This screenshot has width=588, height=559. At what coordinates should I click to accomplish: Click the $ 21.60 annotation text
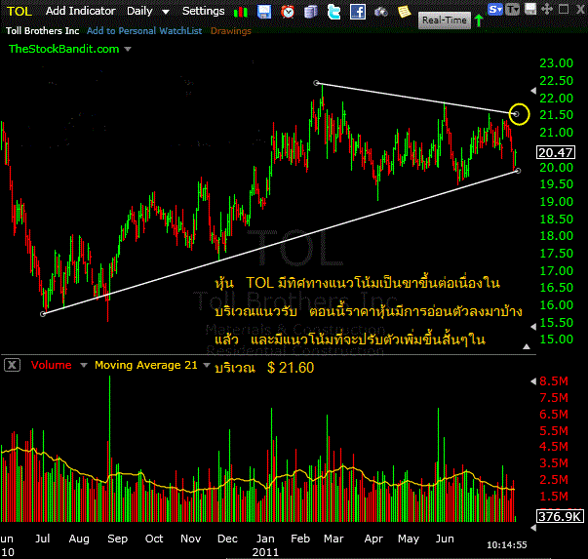tap(291, 368)
